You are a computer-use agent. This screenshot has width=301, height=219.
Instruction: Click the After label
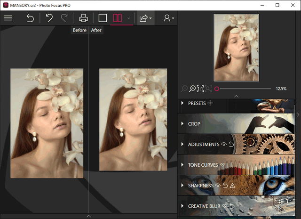click(x=96, y=30)
